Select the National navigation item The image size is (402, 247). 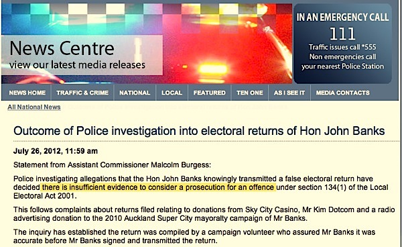point(135,93)
